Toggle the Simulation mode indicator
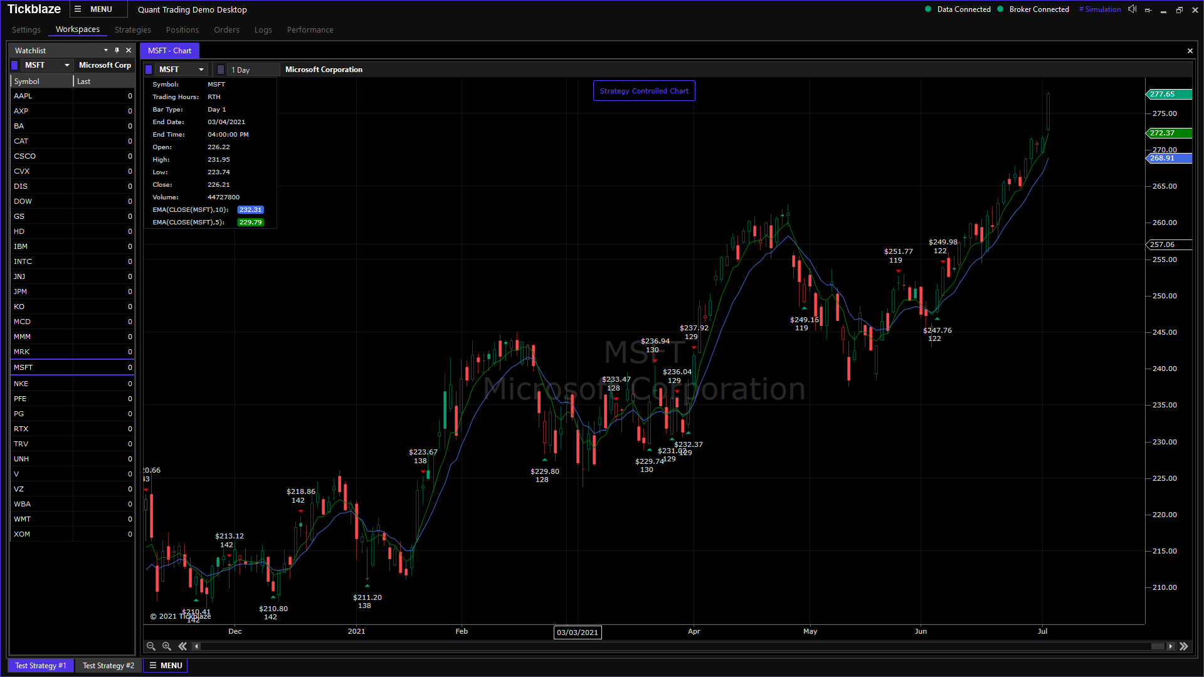The width and height of the screenshot is (1204, 677). (x=1100, y=9)
